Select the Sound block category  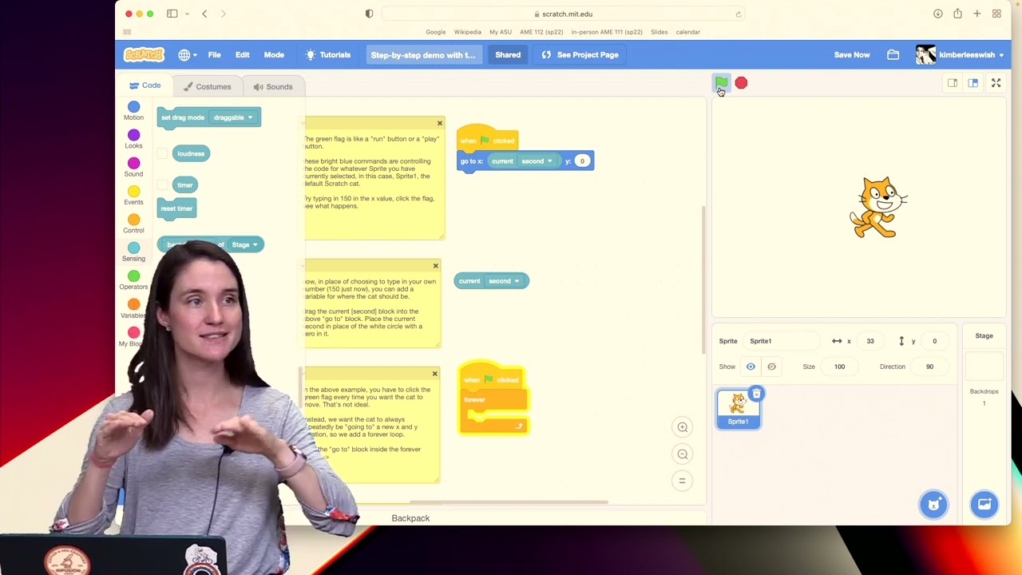tap(133, 168)
